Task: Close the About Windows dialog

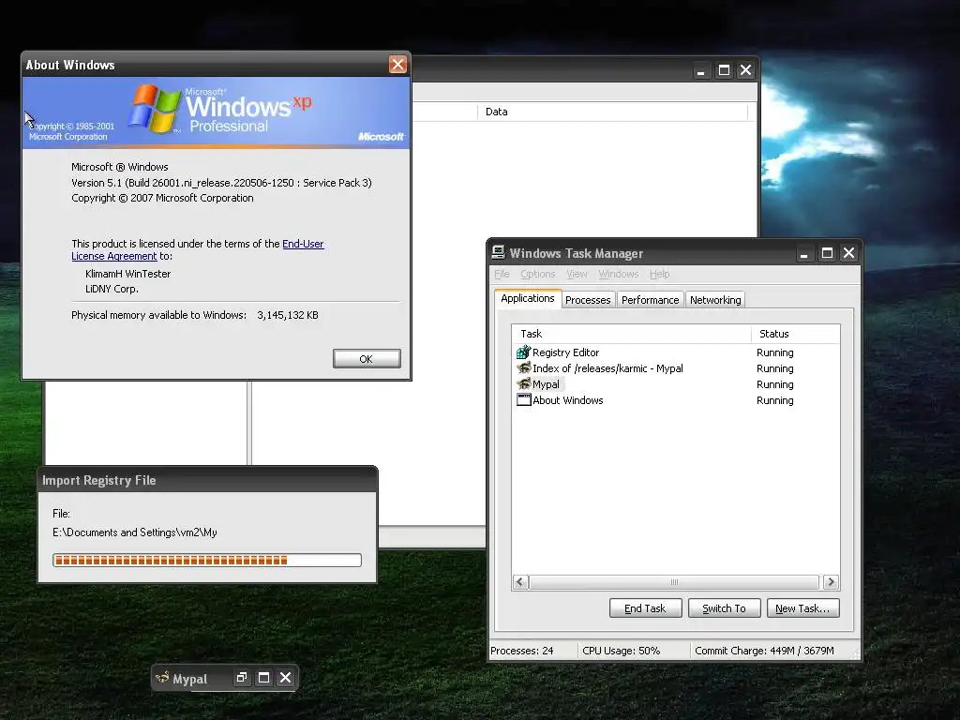Action: tap(397, 65)
